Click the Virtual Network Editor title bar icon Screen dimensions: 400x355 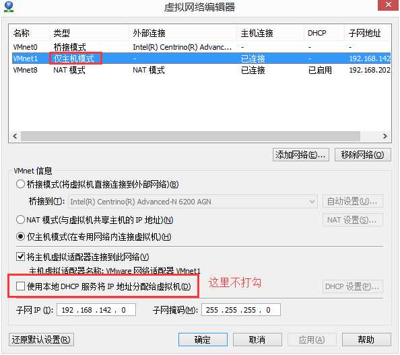tap(9, 6)
